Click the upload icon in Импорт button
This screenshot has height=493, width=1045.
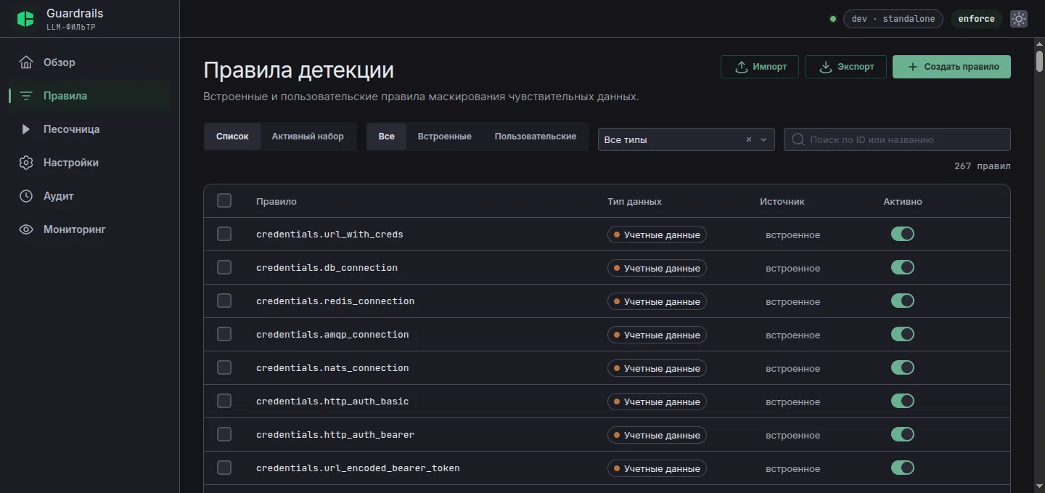point(742,67)
